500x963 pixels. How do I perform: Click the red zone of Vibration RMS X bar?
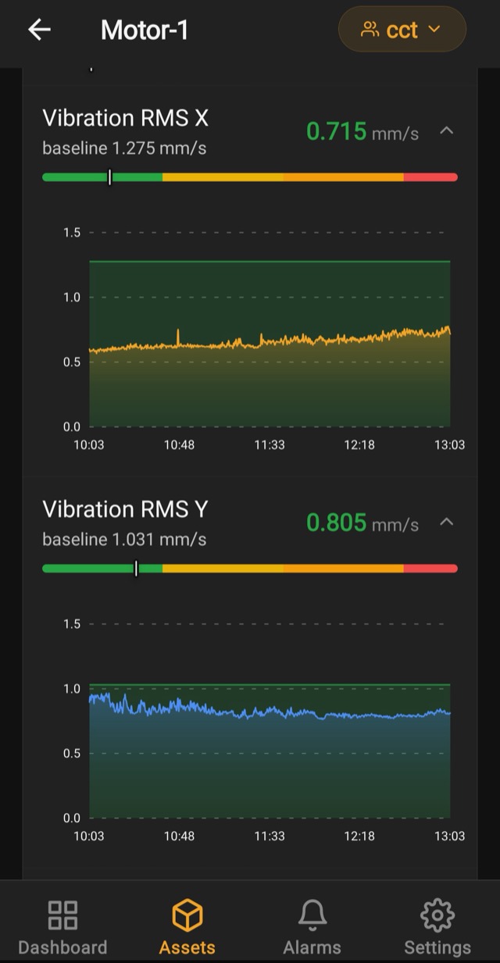point(430,177)
